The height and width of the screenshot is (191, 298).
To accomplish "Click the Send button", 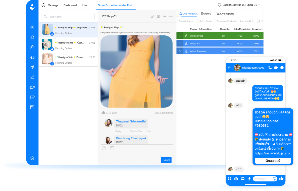I will tap(166, 160).
